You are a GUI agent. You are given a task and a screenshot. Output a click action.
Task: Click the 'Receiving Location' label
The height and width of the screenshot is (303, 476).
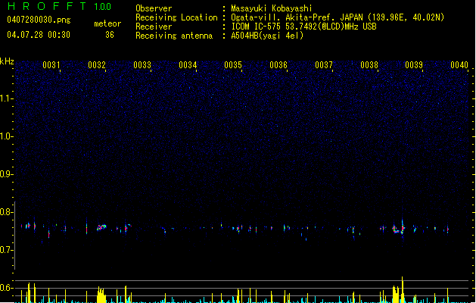176,17
